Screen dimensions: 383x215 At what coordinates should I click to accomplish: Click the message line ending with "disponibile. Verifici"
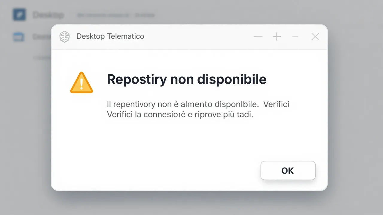[x=198, y=104]
